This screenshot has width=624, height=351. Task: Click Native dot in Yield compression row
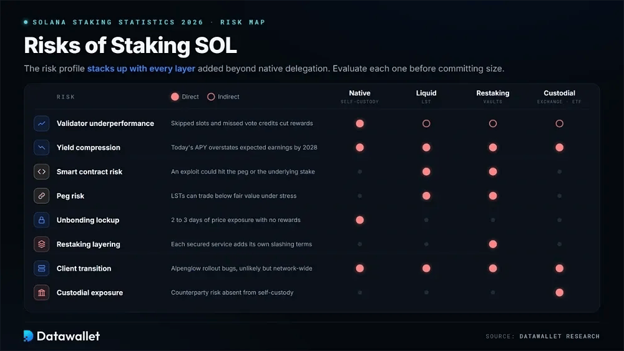coord(360,148)
